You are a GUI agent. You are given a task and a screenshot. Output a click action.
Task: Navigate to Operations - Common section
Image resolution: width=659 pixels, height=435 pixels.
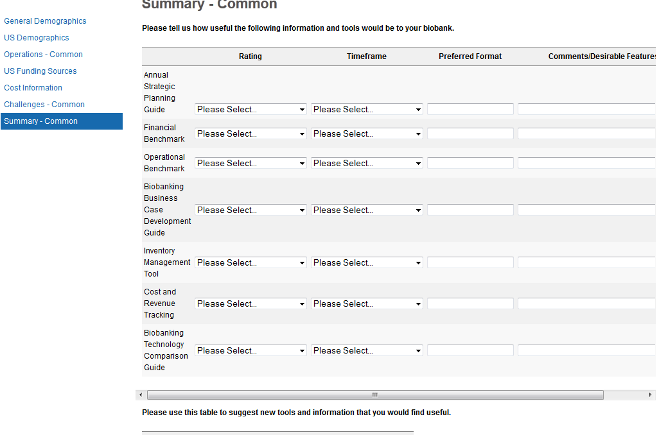click(43, 55)
